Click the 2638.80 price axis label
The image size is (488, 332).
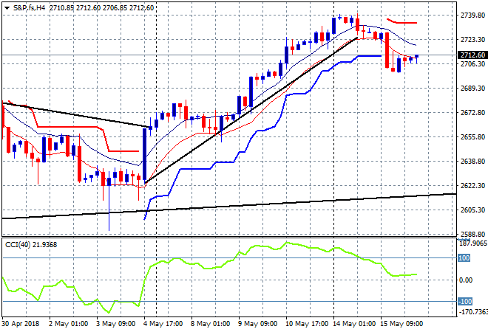pyautogui.click(x=472, y=161)
